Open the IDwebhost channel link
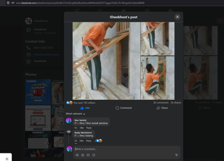The image size is (224, 161). (x=40, y=30)
